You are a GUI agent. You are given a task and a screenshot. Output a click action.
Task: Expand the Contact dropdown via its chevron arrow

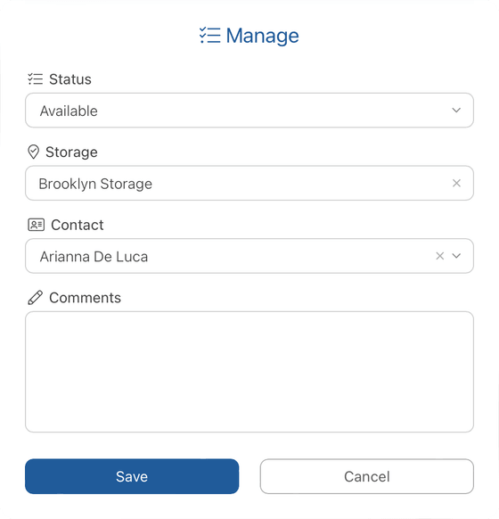click(456, 256)
